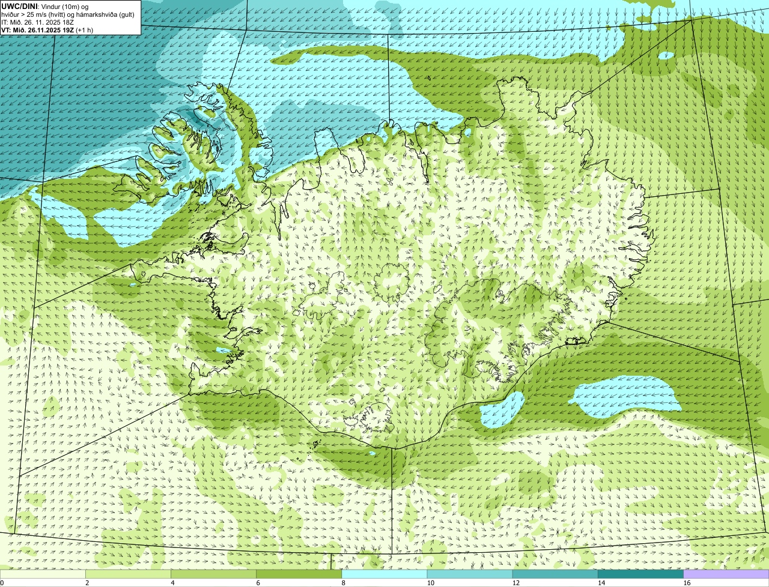The width and height of the screenshot is (769, 587).
Task: Click the legend tick label '14'
Action: (x=601, y=583)
